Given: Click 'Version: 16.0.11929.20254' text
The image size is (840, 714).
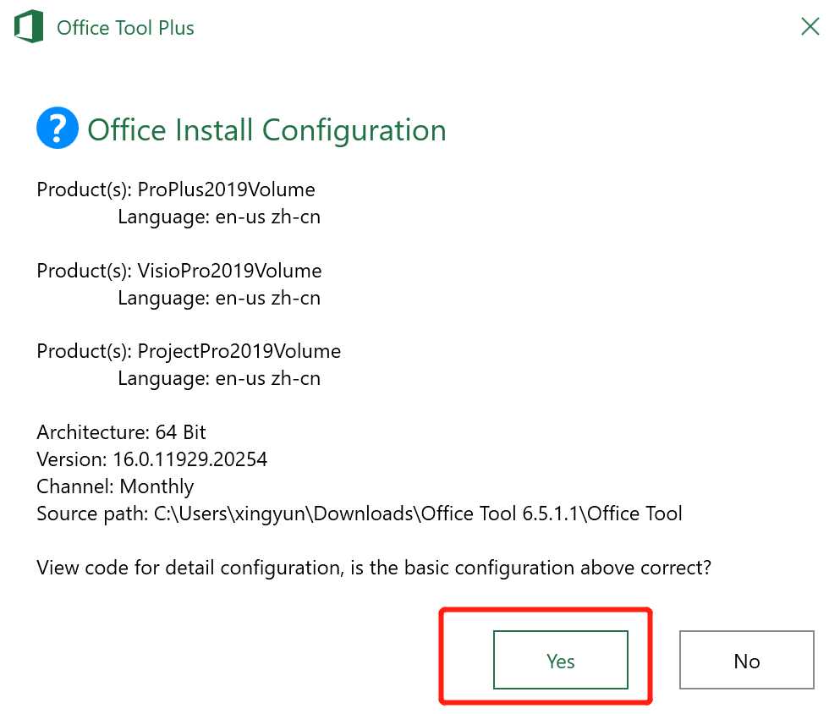Looking at the screenshot, I should point(151,459).
